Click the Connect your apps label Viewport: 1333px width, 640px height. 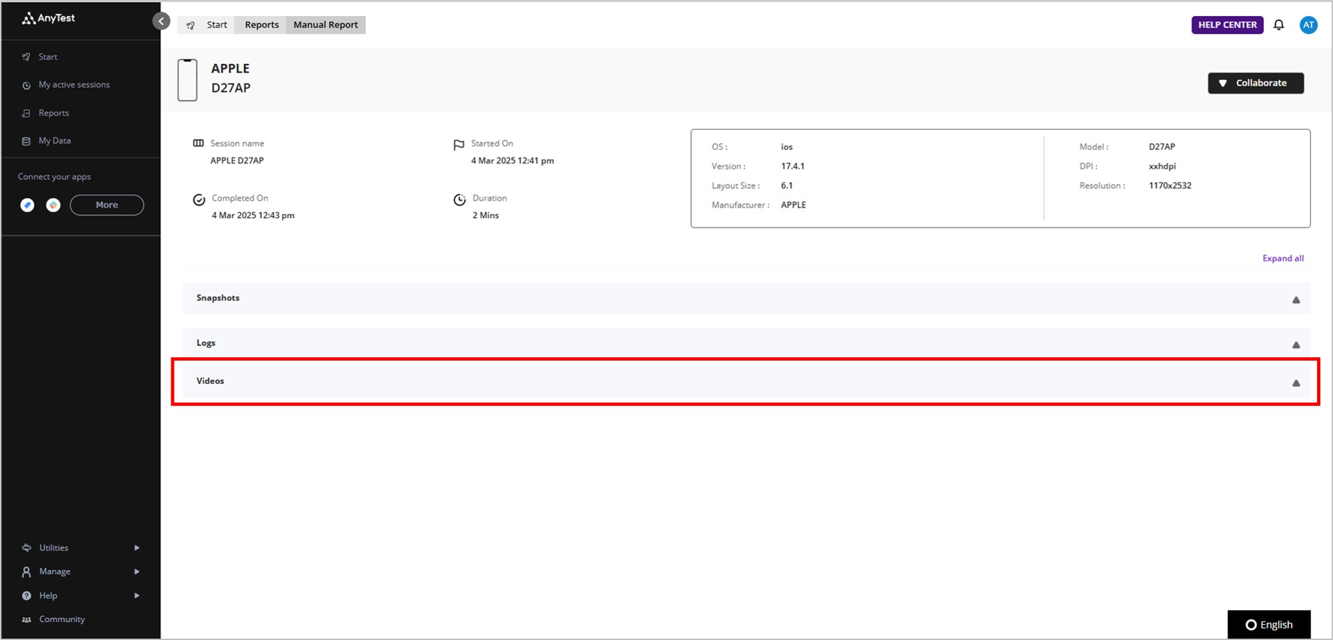pyautogui.click(x=55, y=177)
